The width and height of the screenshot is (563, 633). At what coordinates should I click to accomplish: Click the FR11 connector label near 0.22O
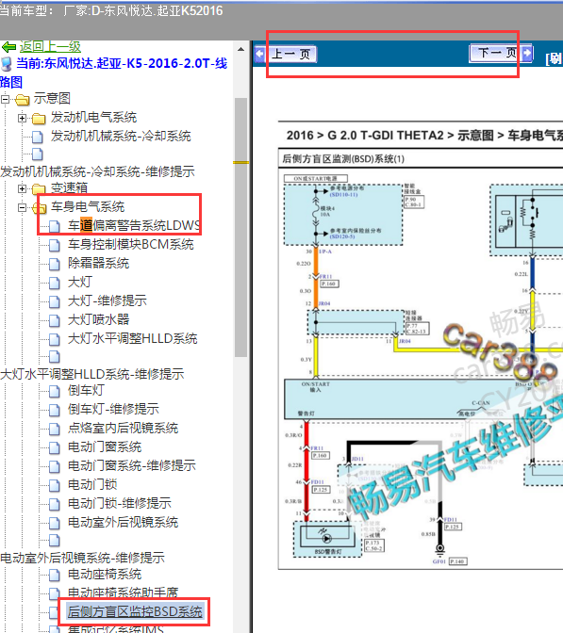(x=325, y=277)
